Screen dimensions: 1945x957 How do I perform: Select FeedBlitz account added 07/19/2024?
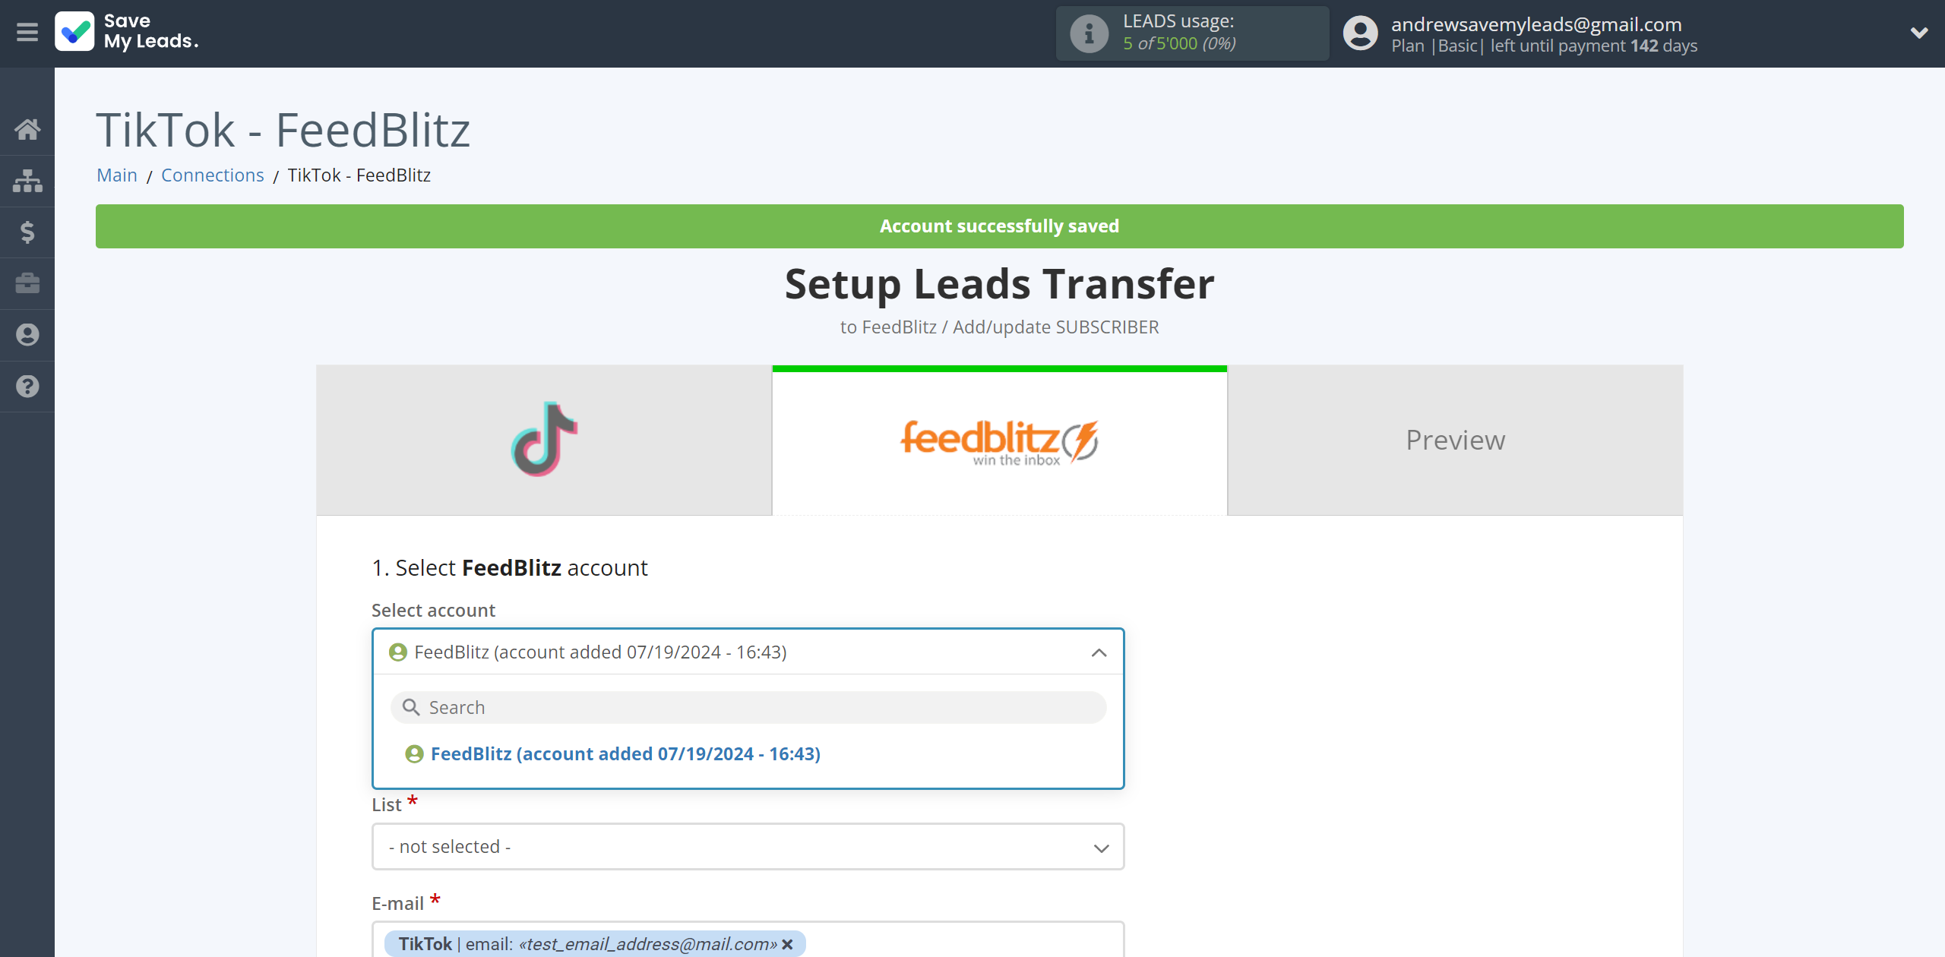click(x=624, y=753)
